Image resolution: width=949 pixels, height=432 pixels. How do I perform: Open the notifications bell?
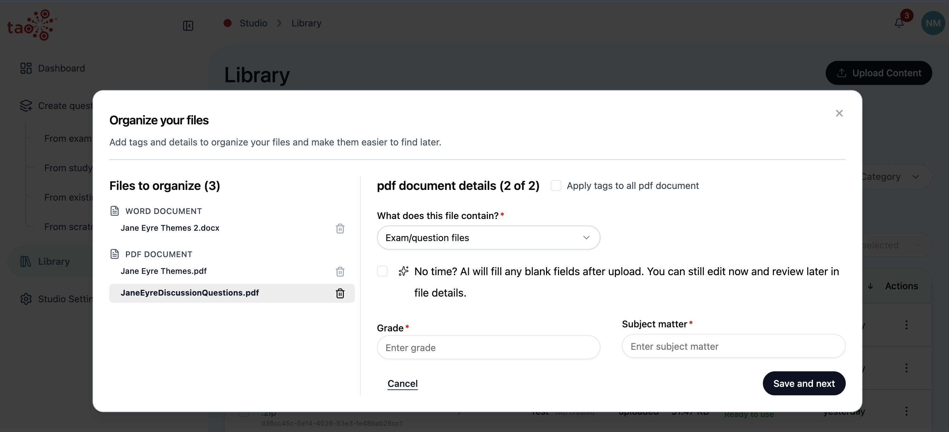point(899,23)
